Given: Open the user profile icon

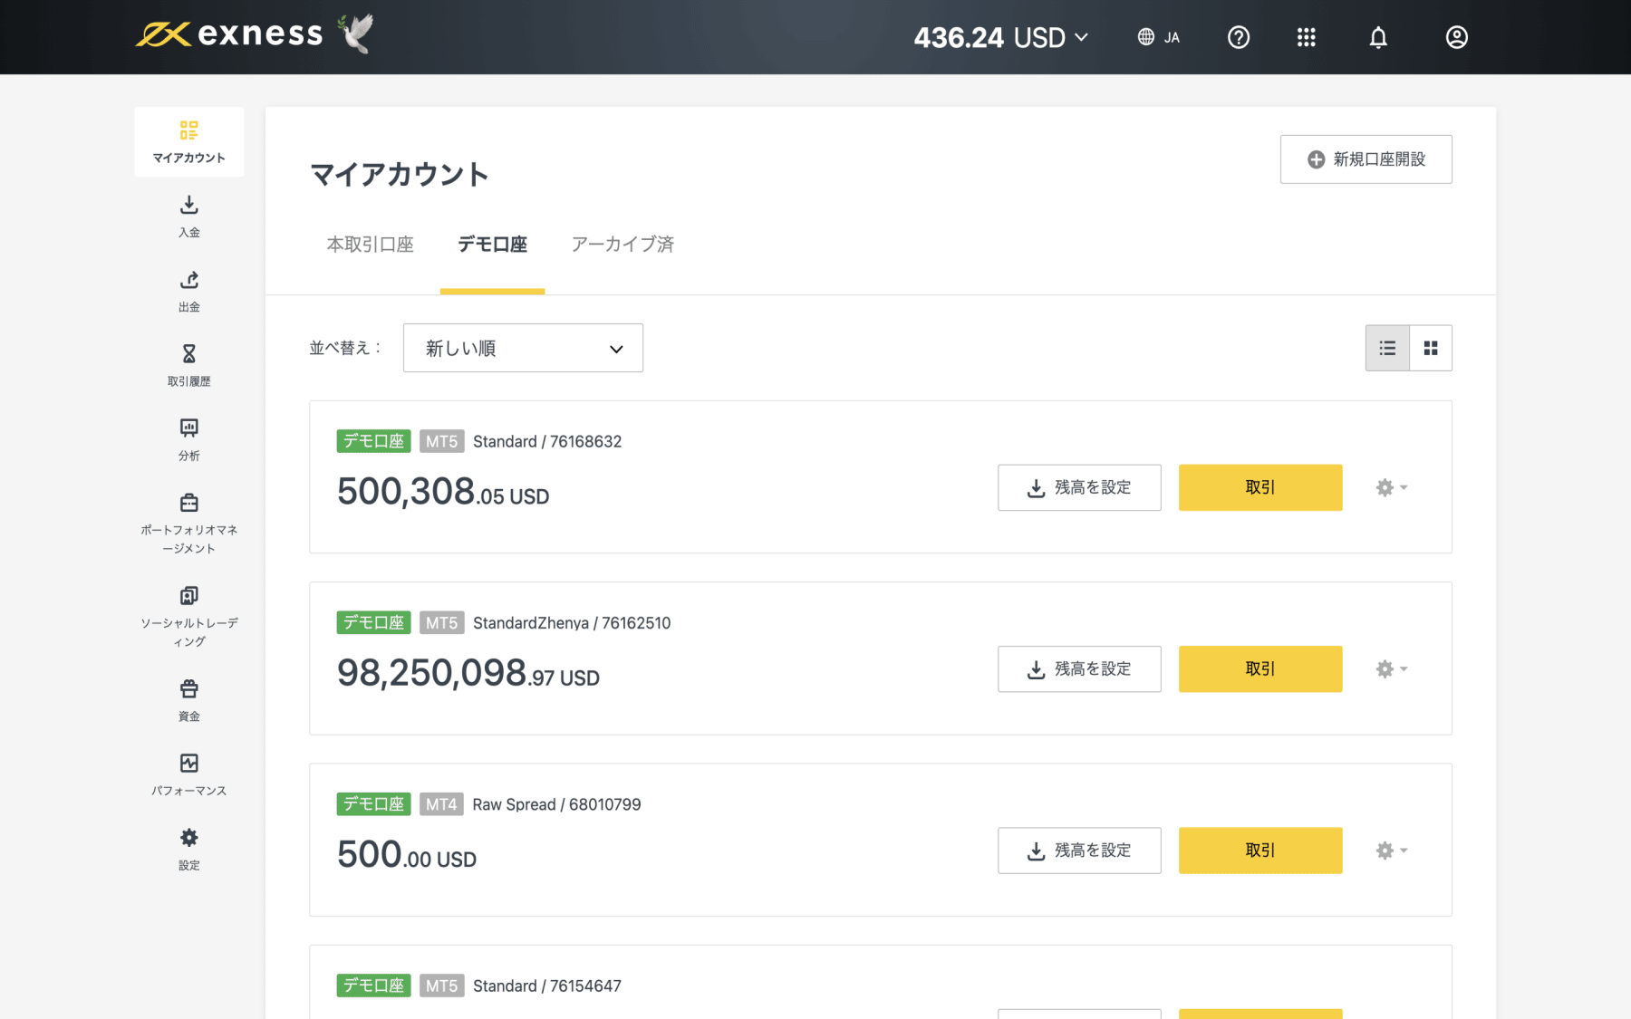Looking at the screenshot, I should [1456, 37].
